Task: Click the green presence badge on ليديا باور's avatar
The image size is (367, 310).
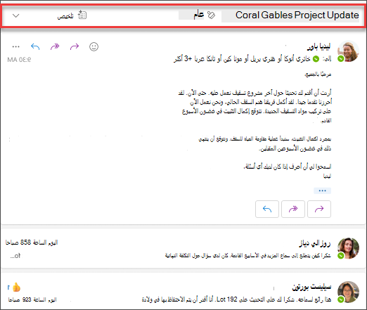Action: 341,59
